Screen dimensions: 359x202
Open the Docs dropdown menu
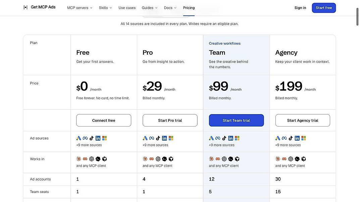[x=170, y=8]
